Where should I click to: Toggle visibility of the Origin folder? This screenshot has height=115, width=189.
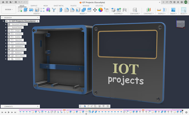9,31
